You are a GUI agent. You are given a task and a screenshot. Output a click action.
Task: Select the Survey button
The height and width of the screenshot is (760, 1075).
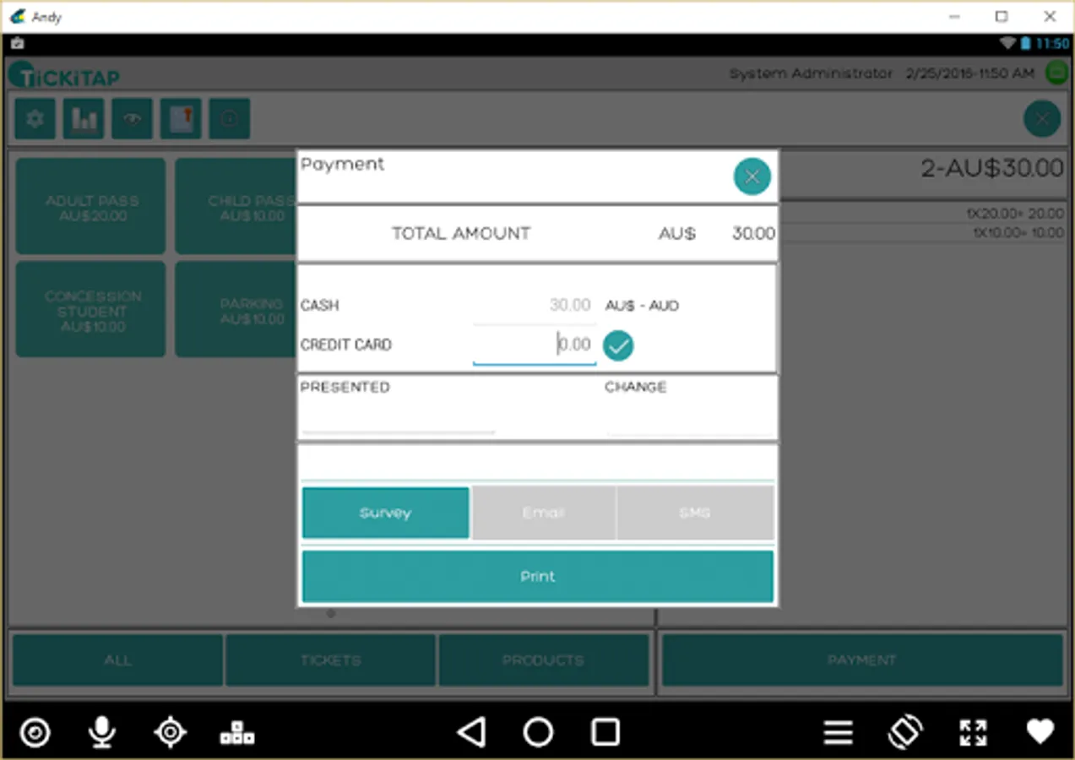385,513
